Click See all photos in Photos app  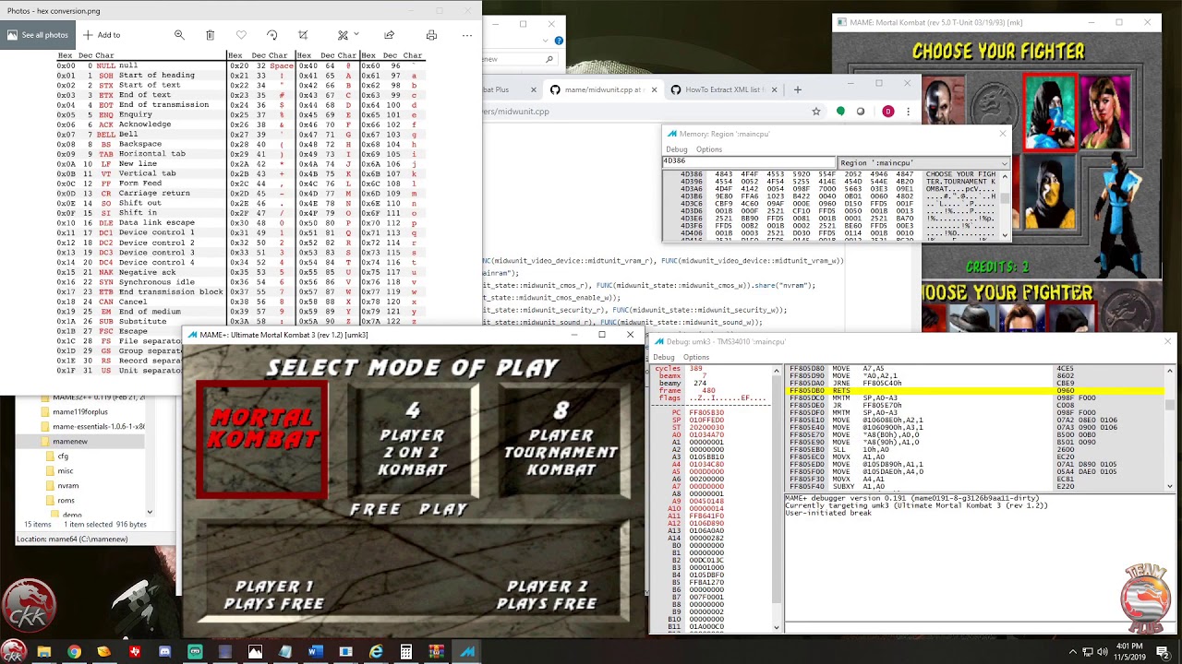[x=38, y=35]
